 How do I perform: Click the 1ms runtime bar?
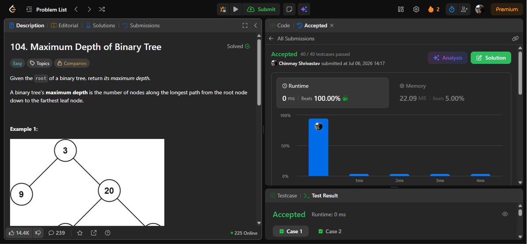coord(359,175)
